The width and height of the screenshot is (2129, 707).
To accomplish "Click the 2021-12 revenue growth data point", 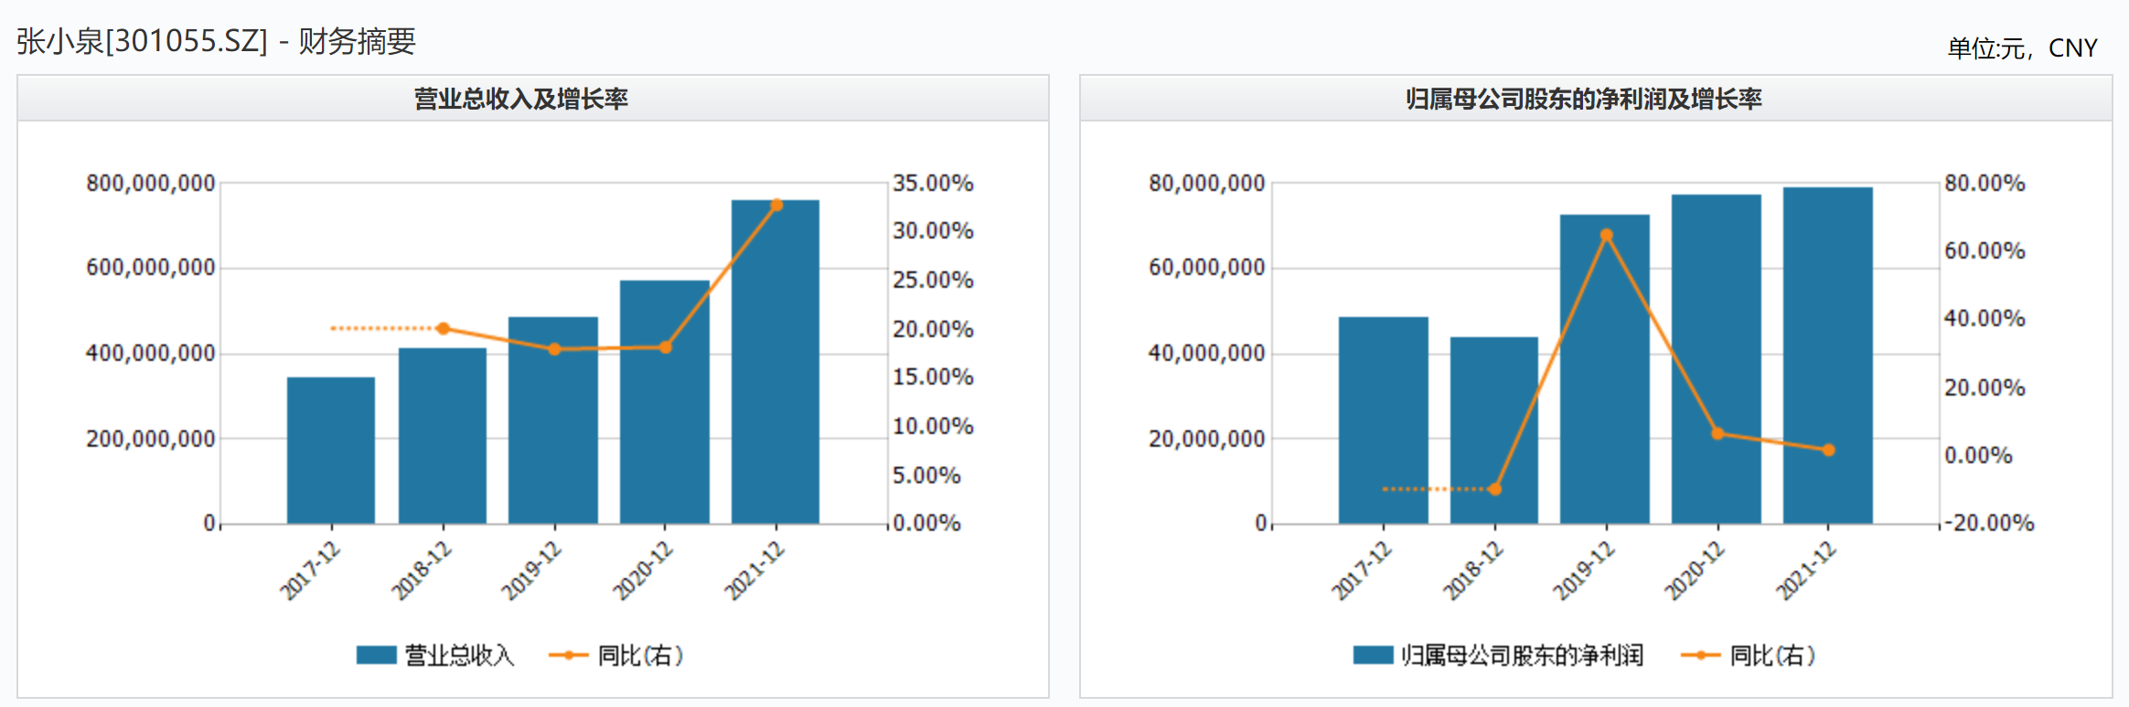I will 776,205.
